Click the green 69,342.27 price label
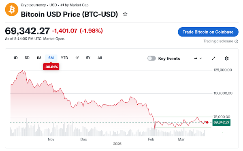 [x=221, y=123]
